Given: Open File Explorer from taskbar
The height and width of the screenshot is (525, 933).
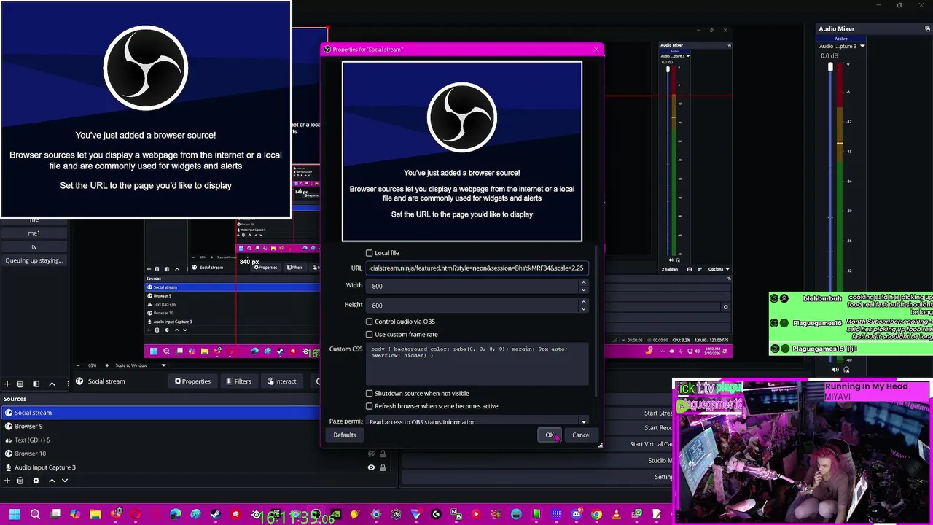Looking at the screenshot, I should point(95,515).
